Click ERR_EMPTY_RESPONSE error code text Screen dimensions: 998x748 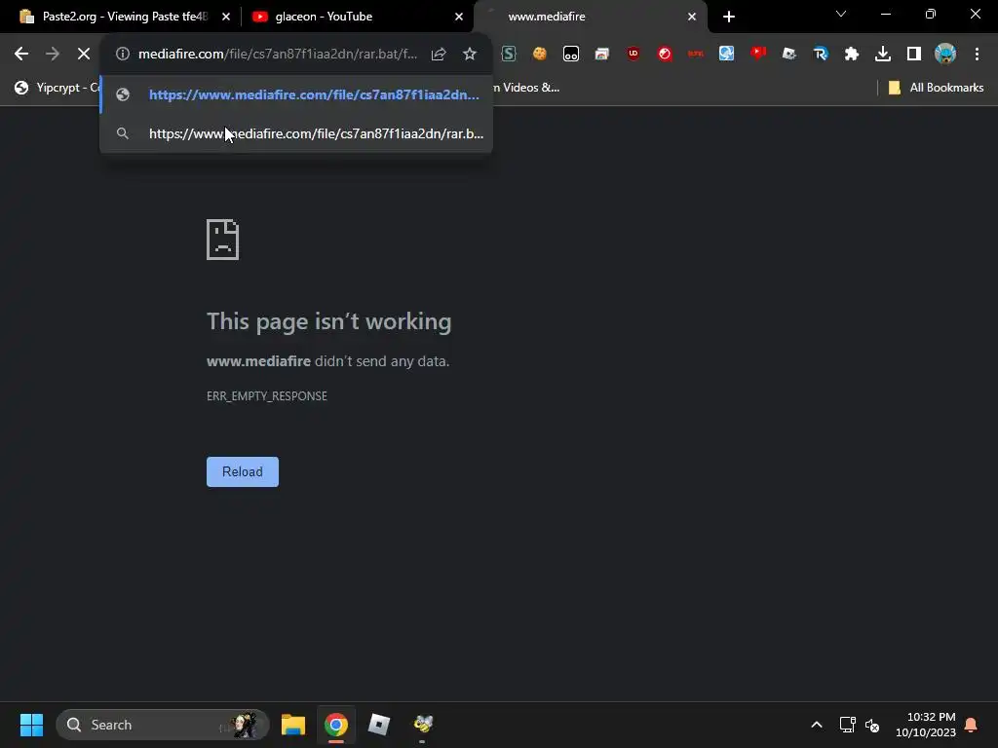pos(267,396)
